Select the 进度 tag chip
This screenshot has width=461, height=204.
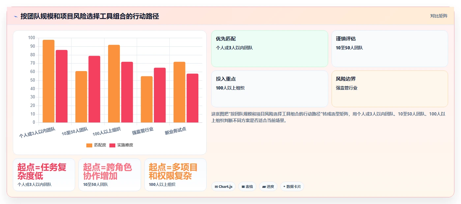[x=268, y=187]
